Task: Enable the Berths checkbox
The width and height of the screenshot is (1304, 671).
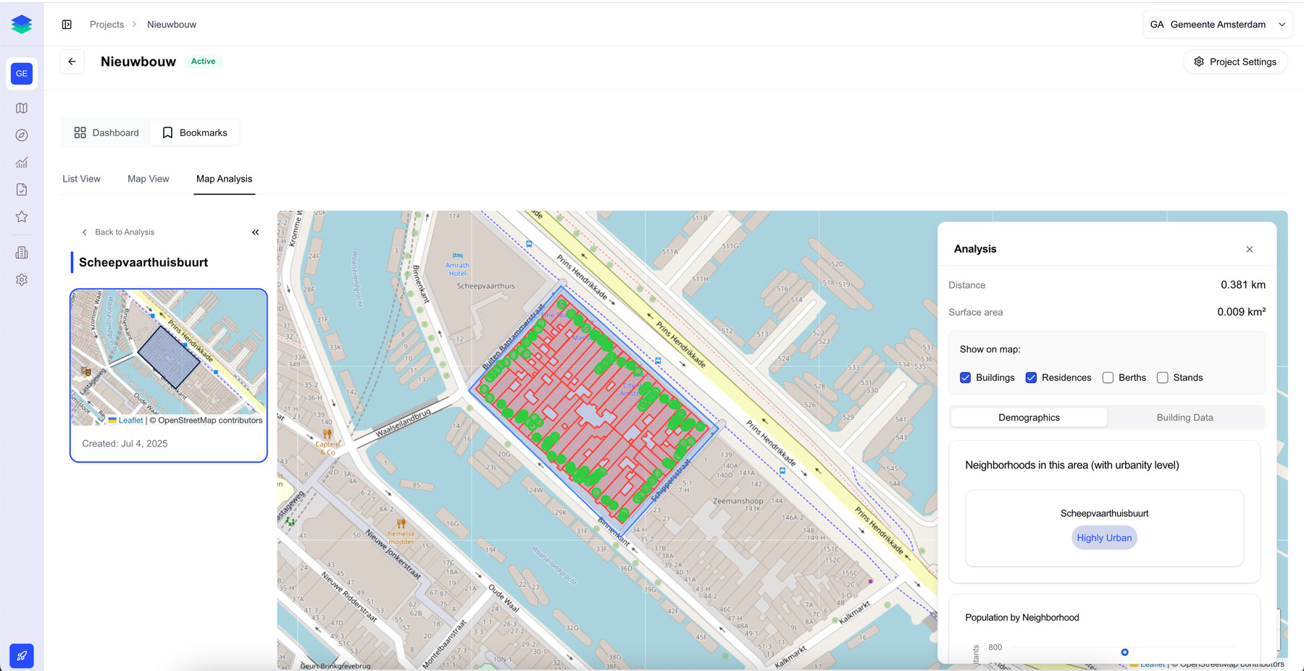Action: click(1108, 378)
